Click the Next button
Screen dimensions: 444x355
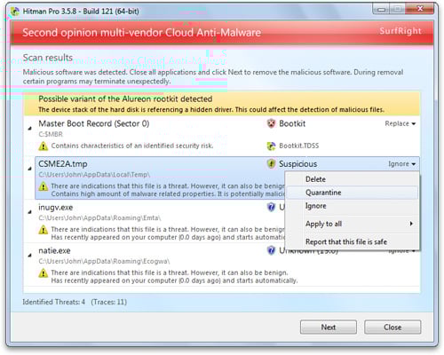point(329,327)
